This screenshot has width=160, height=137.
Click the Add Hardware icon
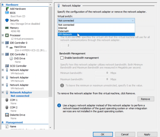pos(7,9)
